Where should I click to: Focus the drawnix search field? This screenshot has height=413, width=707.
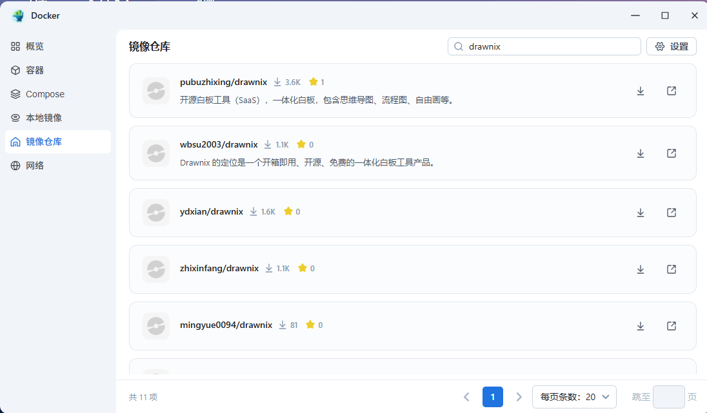544,46
